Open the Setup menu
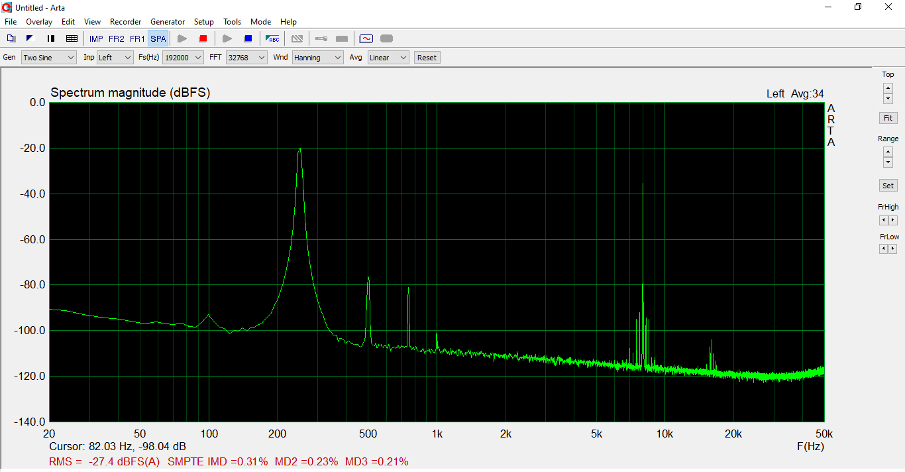The width and height of the screenshot is (905, 472). 204,22
